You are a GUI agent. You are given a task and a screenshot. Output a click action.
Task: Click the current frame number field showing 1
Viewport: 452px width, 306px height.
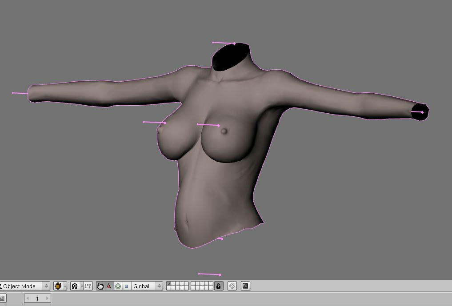click(37, 298)
